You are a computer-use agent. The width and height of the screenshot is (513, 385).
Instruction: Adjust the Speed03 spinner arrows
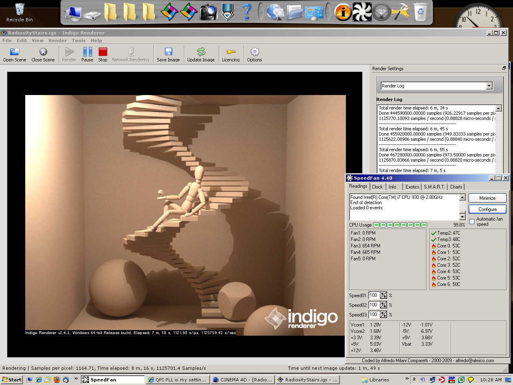[x=384, y=314]
